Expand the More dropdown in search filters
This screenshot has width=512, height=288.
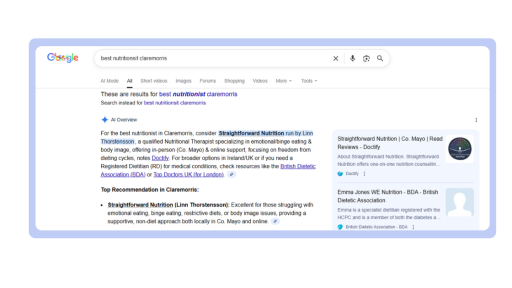point(283,81)
